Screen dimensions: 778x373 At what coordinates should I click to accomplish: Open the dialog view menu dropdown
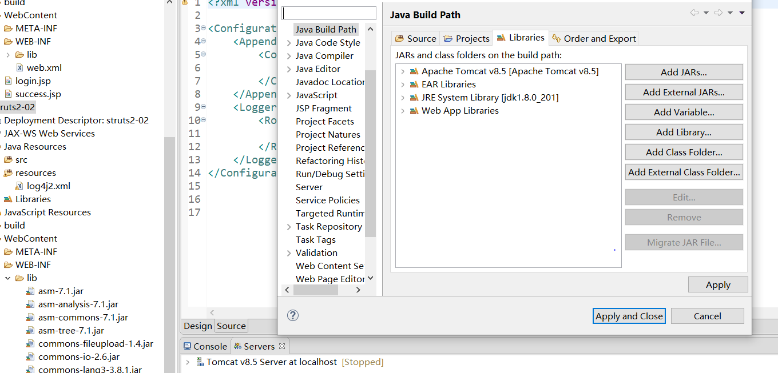point(742,13)
